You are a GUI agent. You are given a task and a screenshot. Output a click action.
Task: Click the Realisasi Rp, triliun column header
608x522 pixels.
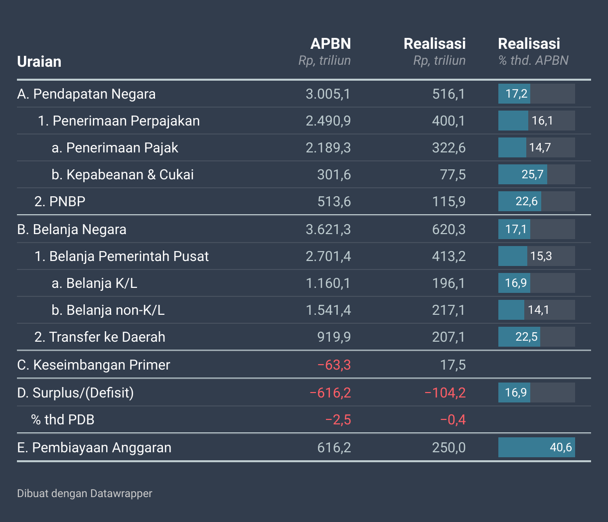(x=435, y=44)
